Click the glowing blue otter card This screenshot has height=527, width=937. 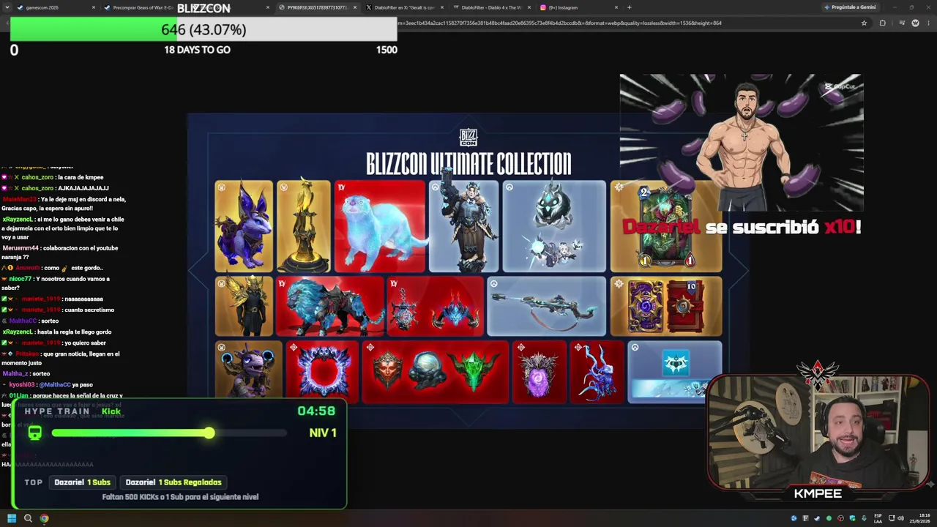379,226
